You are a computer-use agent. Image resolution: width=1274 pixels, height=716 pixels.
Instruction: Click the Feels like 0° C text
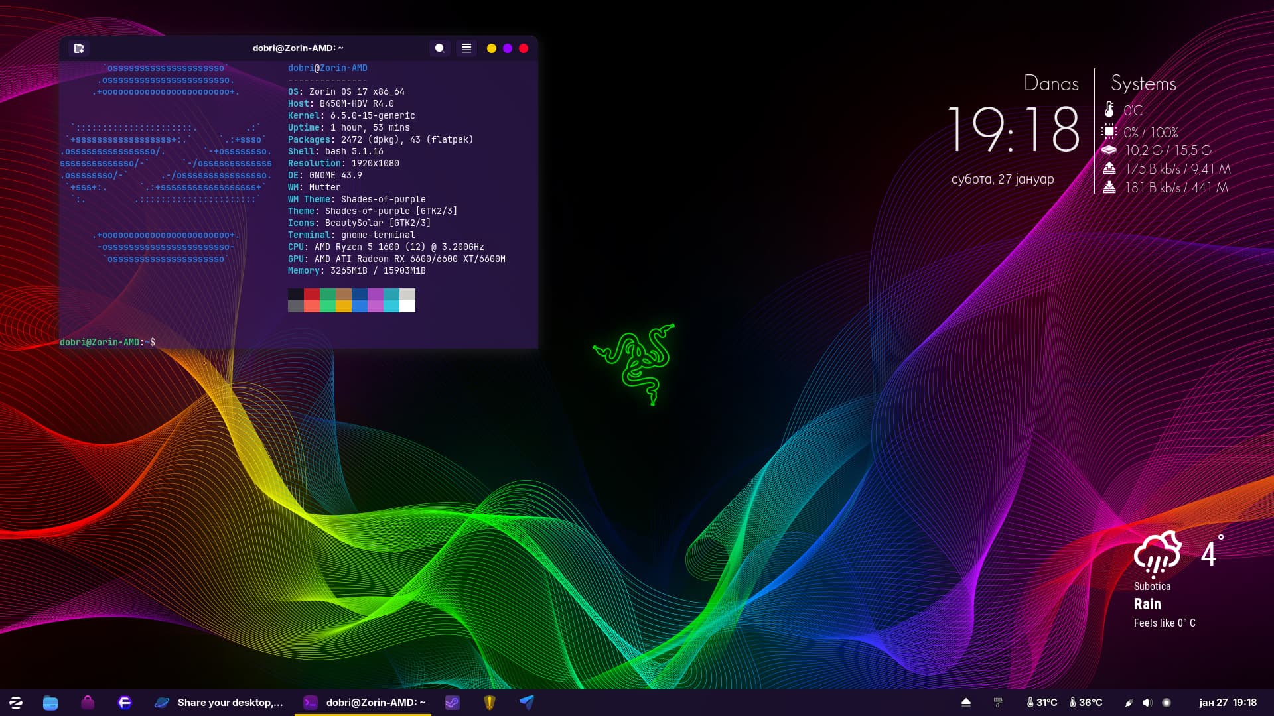pos(1165,623)
